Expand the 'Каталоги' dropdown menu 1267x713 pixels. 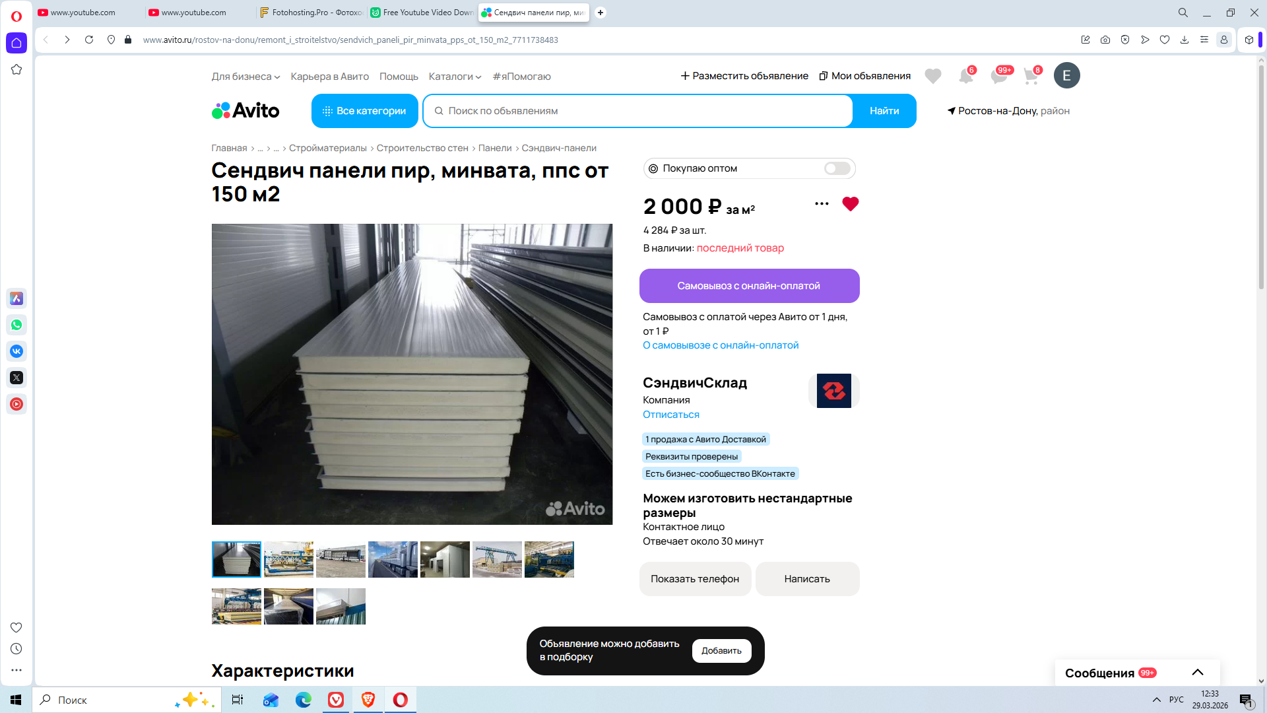(x=455, y=77)
